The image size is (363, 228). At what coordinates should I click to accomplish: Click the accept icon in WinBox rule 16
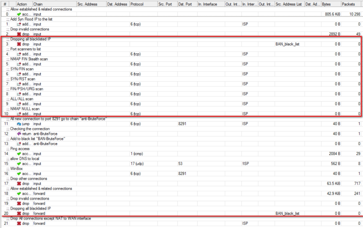[19, 173]
